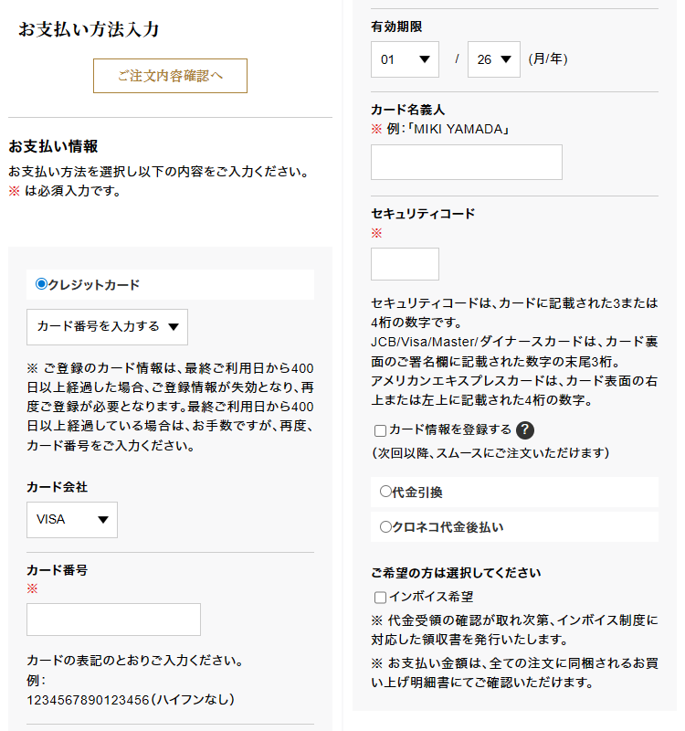Click the カード名義人 name input field
685x731 pixels.
466,162
